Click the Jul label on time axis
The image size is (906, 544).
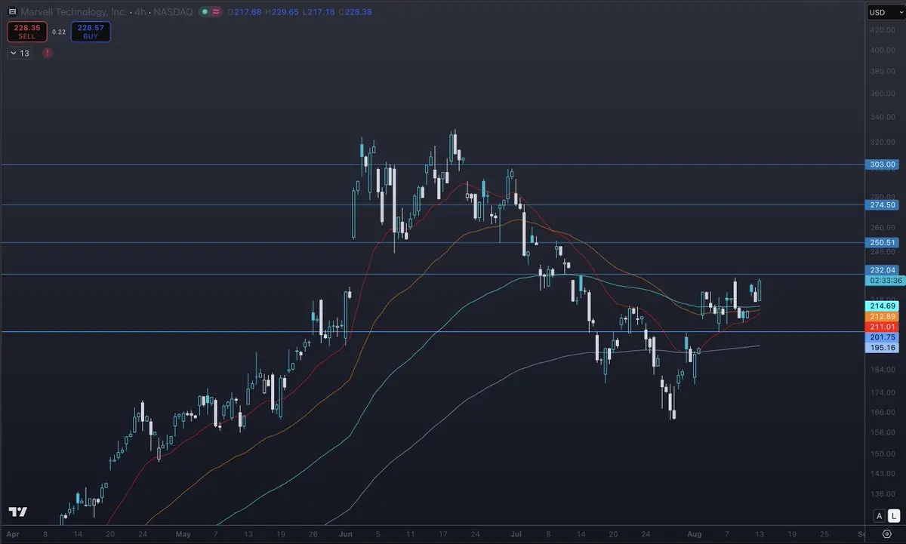tap(516, 533)
